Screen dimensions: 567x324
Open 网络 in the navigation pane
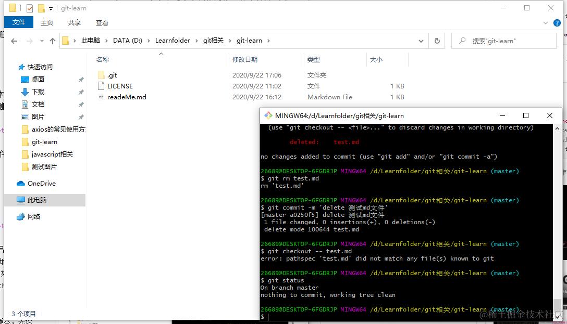(34, 216)
